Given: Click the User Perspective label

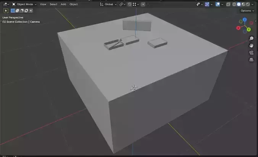Looking at the screenshot, I should 13,17.
